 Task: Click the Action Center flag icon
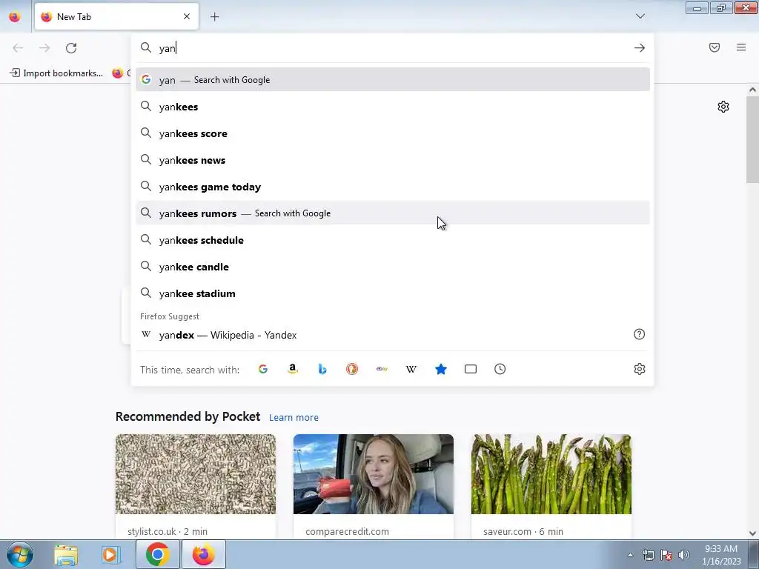click(666, 555)
